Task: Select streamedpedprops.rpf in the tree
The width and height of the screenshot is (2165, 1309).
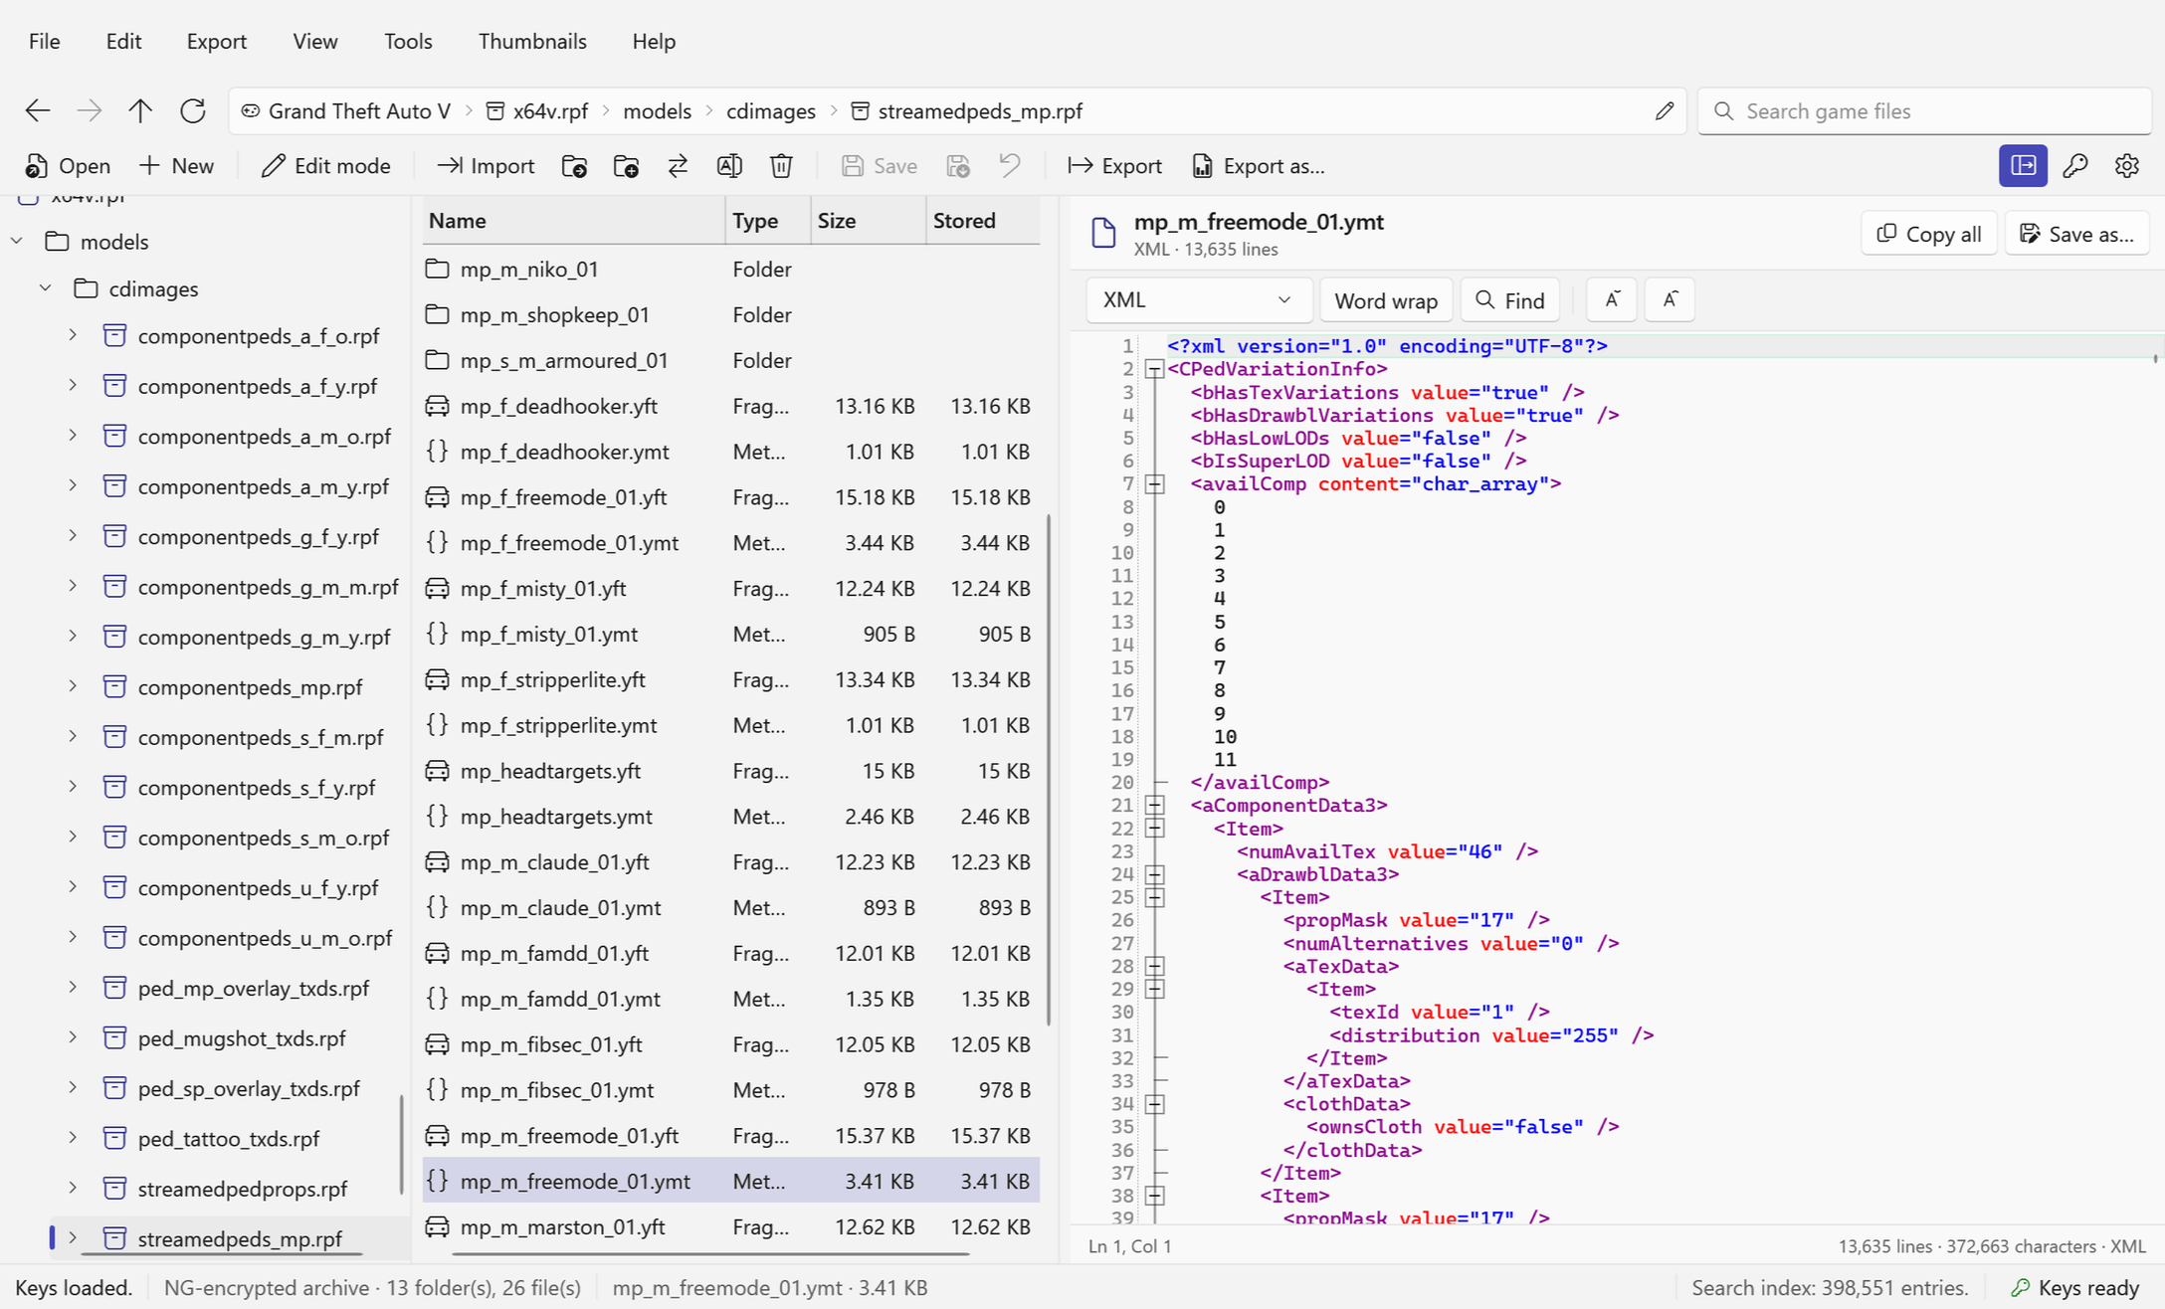Action: pos(243,1189)
